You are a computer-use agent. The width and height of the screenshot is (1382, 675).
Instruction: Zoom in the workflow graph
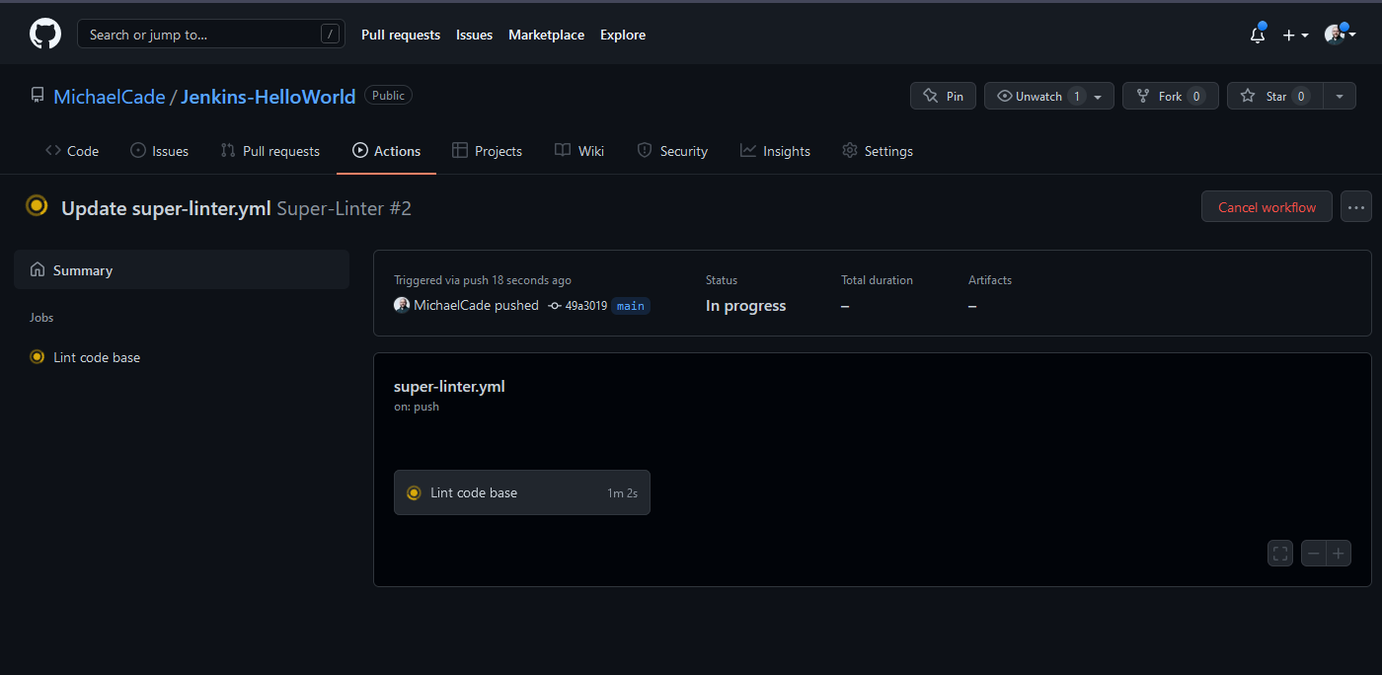(1339, 554)
